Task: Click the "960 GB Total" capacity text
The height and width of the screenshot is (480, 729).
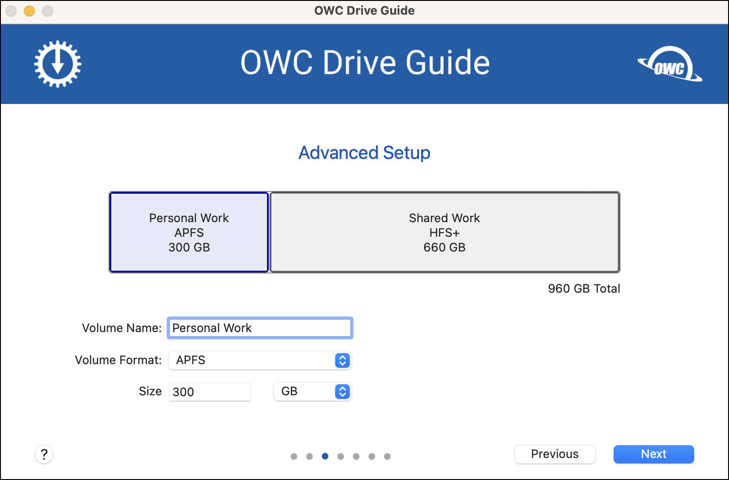Action: [584, 289]
